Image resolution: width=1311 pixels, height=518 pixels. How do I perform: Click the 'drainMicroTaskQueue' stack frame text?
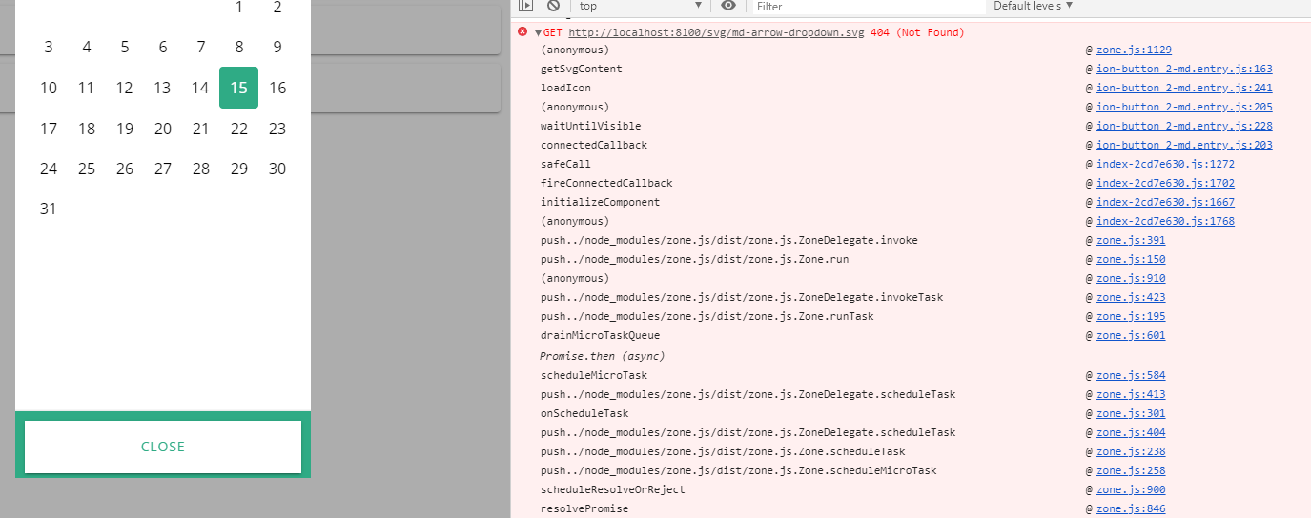tap(601, 335)
